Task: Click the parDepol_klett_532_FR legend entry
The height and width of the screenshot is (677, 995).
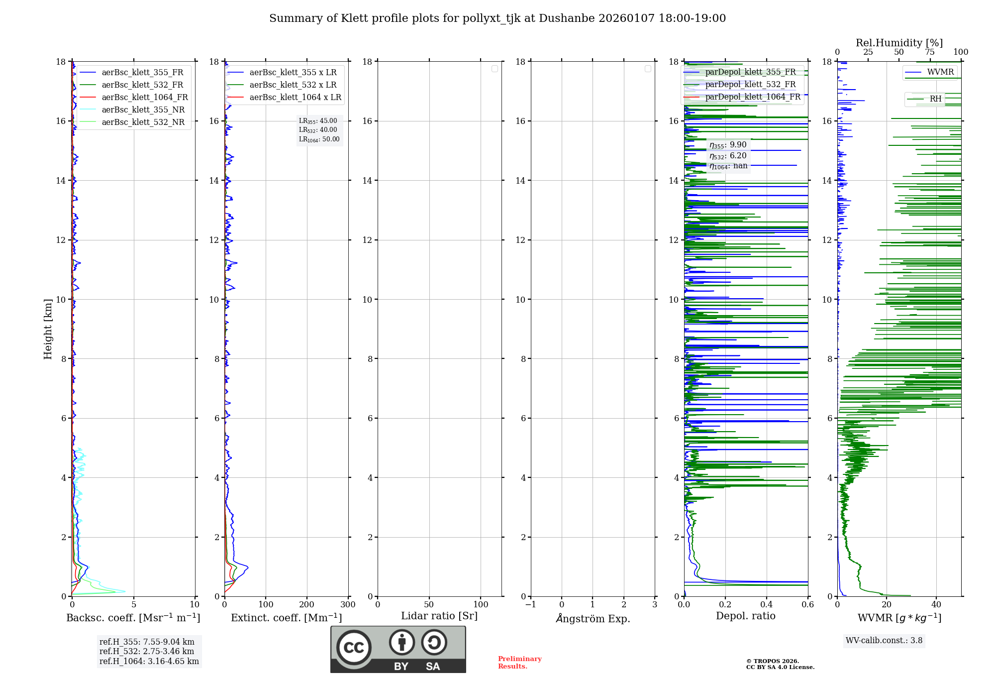Action: click(750, 85)
